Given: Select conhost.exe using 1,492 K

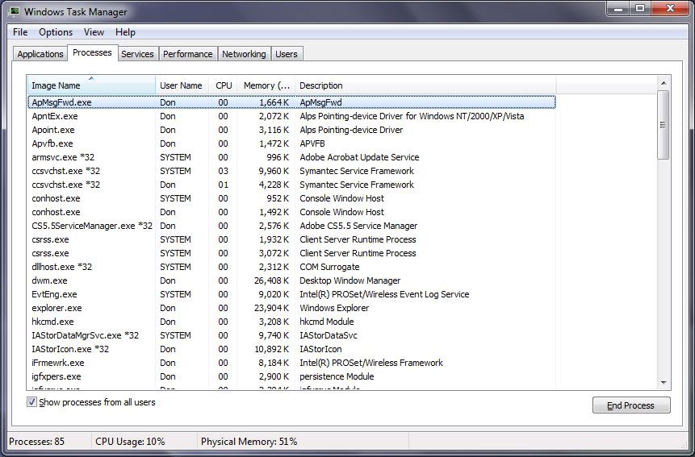Looking at the screenshot, I should (291, 212).
